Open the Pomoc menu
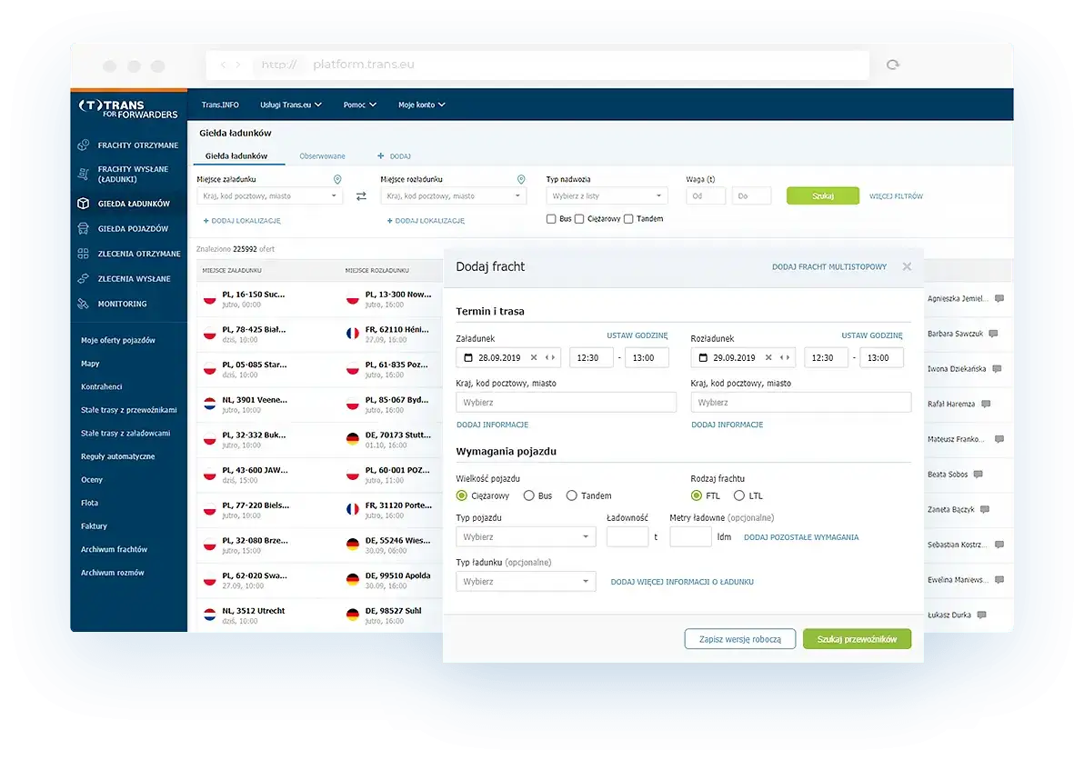The height and width of the screenshot is (760, 1084). point(359,105)
